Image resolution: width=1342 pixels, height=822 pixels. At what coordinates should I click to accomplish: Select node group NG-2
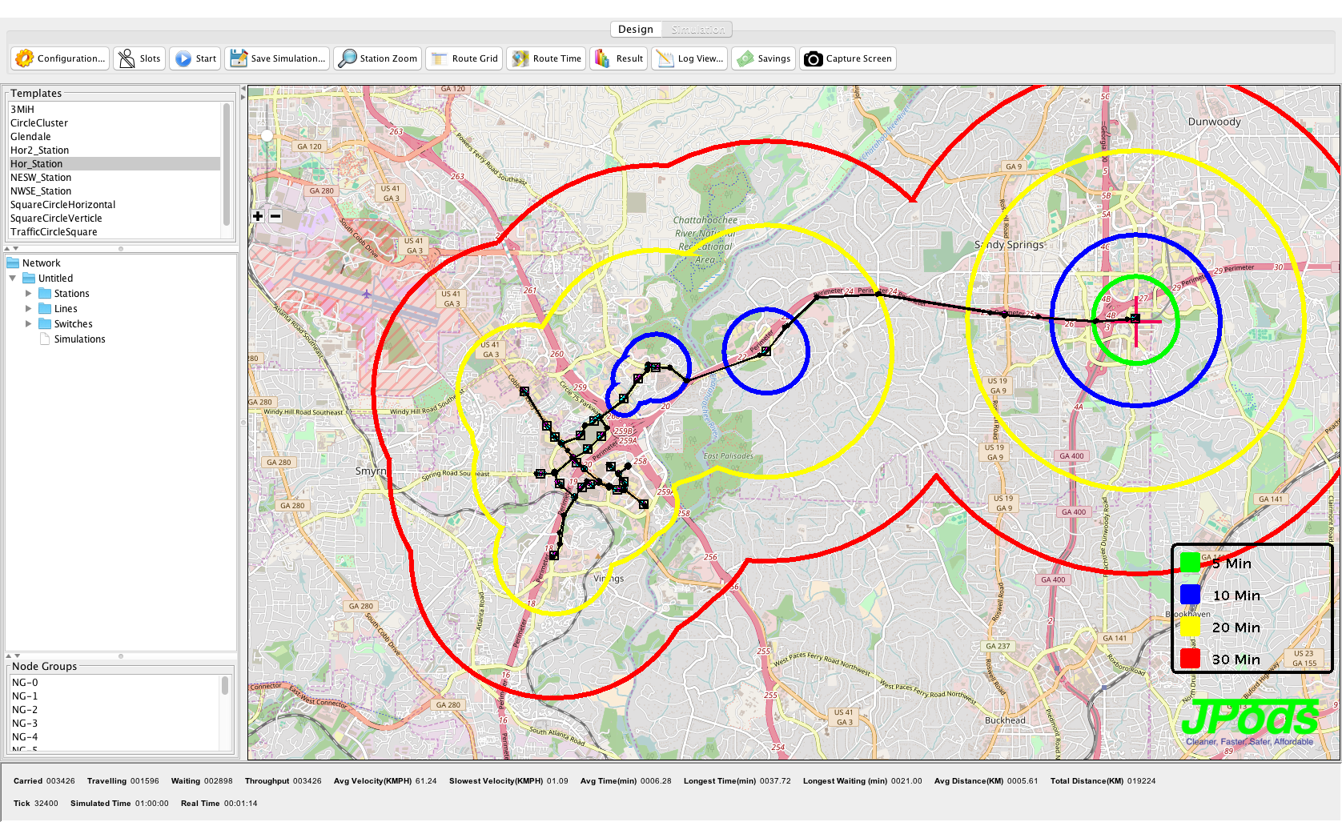pos(25,710)
